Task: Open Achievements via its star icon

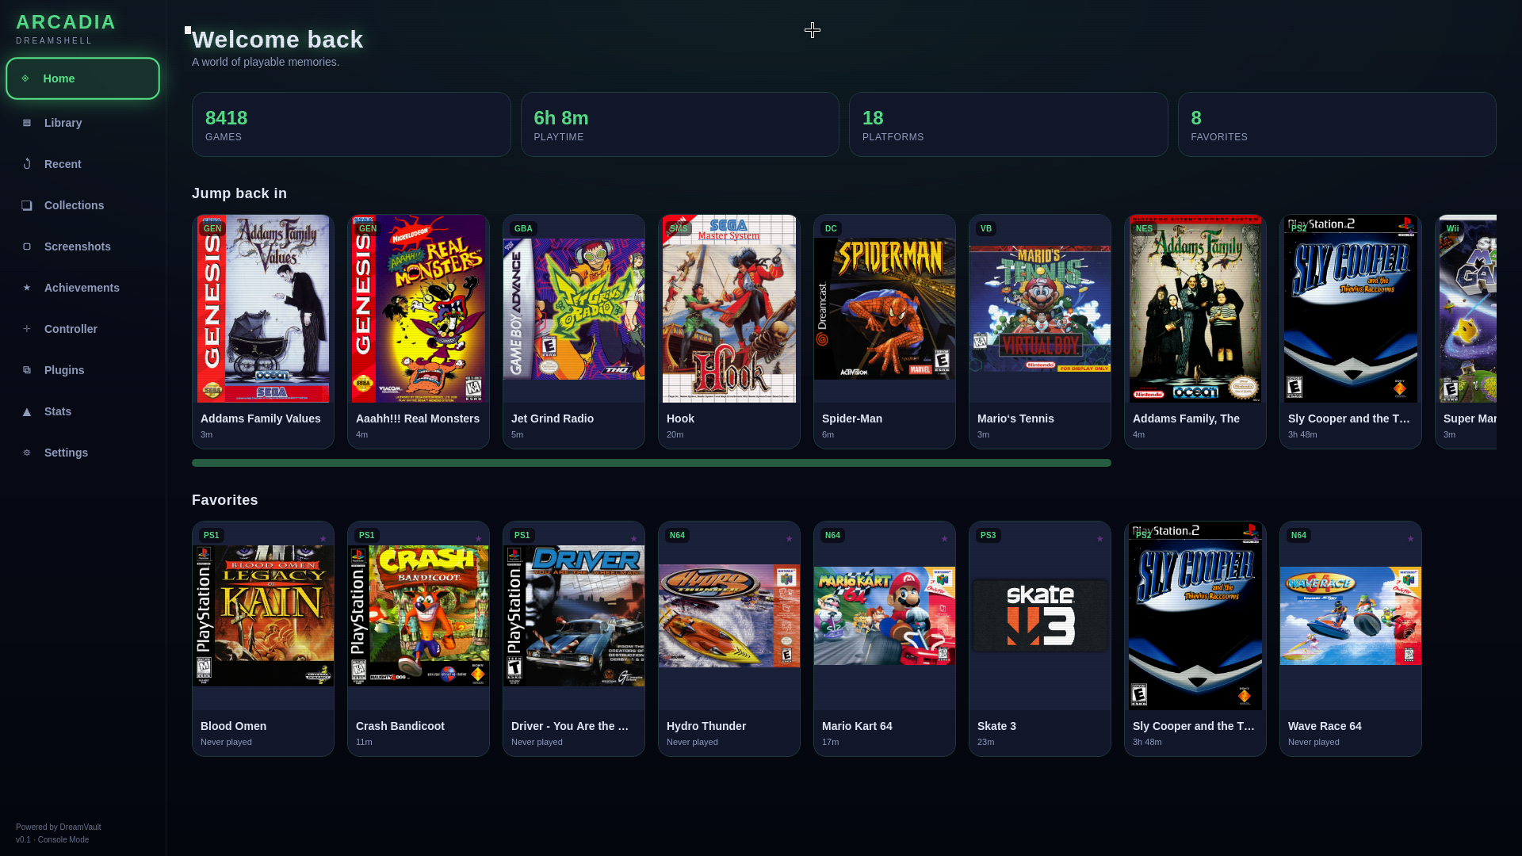Action: [27, 288]
